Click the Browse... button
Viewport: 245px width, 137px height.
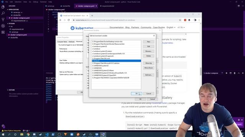(x=149, y=51)
